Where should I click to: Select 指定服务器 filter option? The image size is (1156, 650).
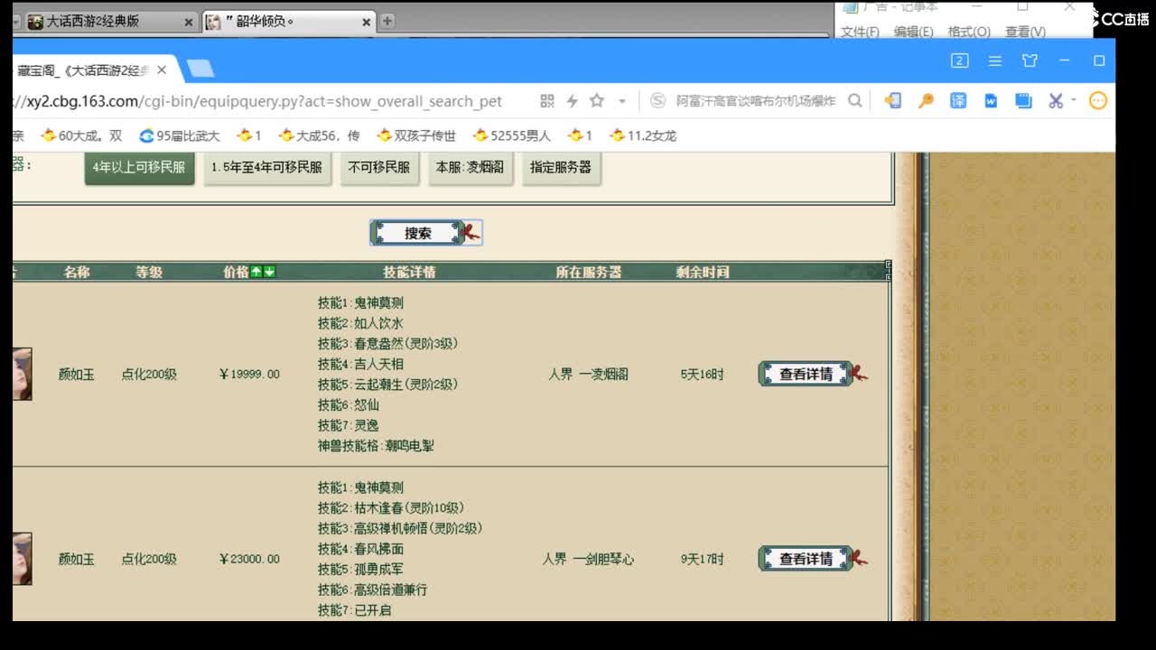(561, 167)
